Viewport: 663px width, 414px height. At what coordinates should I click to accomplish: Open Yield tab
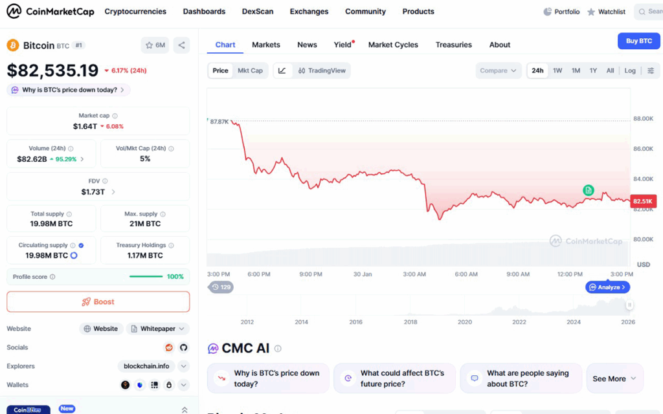343,45
